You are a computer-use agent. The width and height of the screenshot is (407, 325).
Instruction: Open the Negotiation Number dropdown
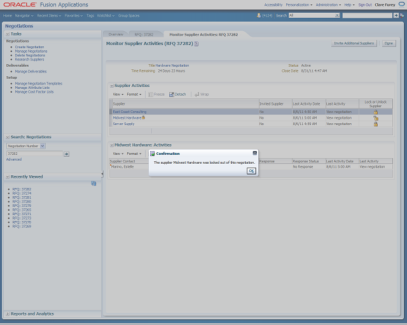pos(43,146)
